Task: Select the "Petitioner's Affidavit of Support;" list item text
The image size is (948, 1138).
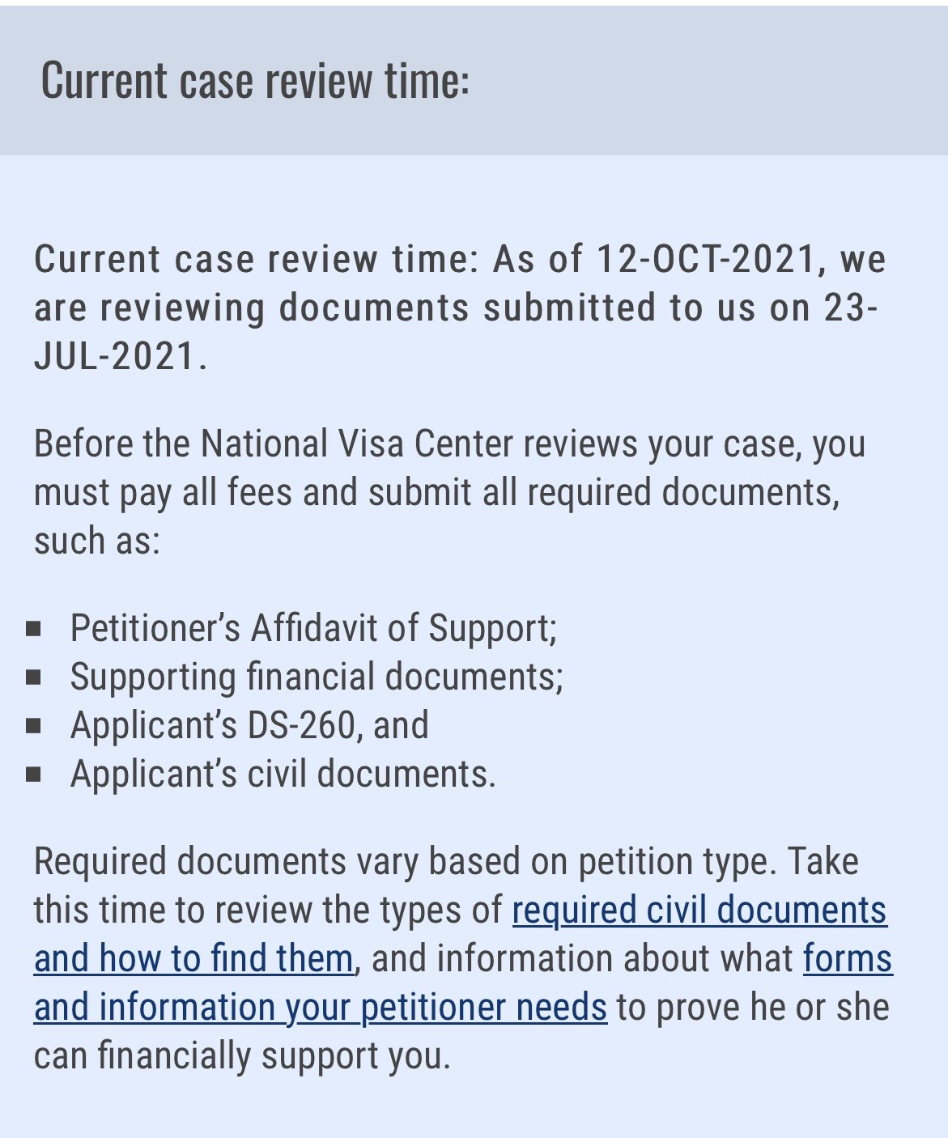Action: point(314,628)
